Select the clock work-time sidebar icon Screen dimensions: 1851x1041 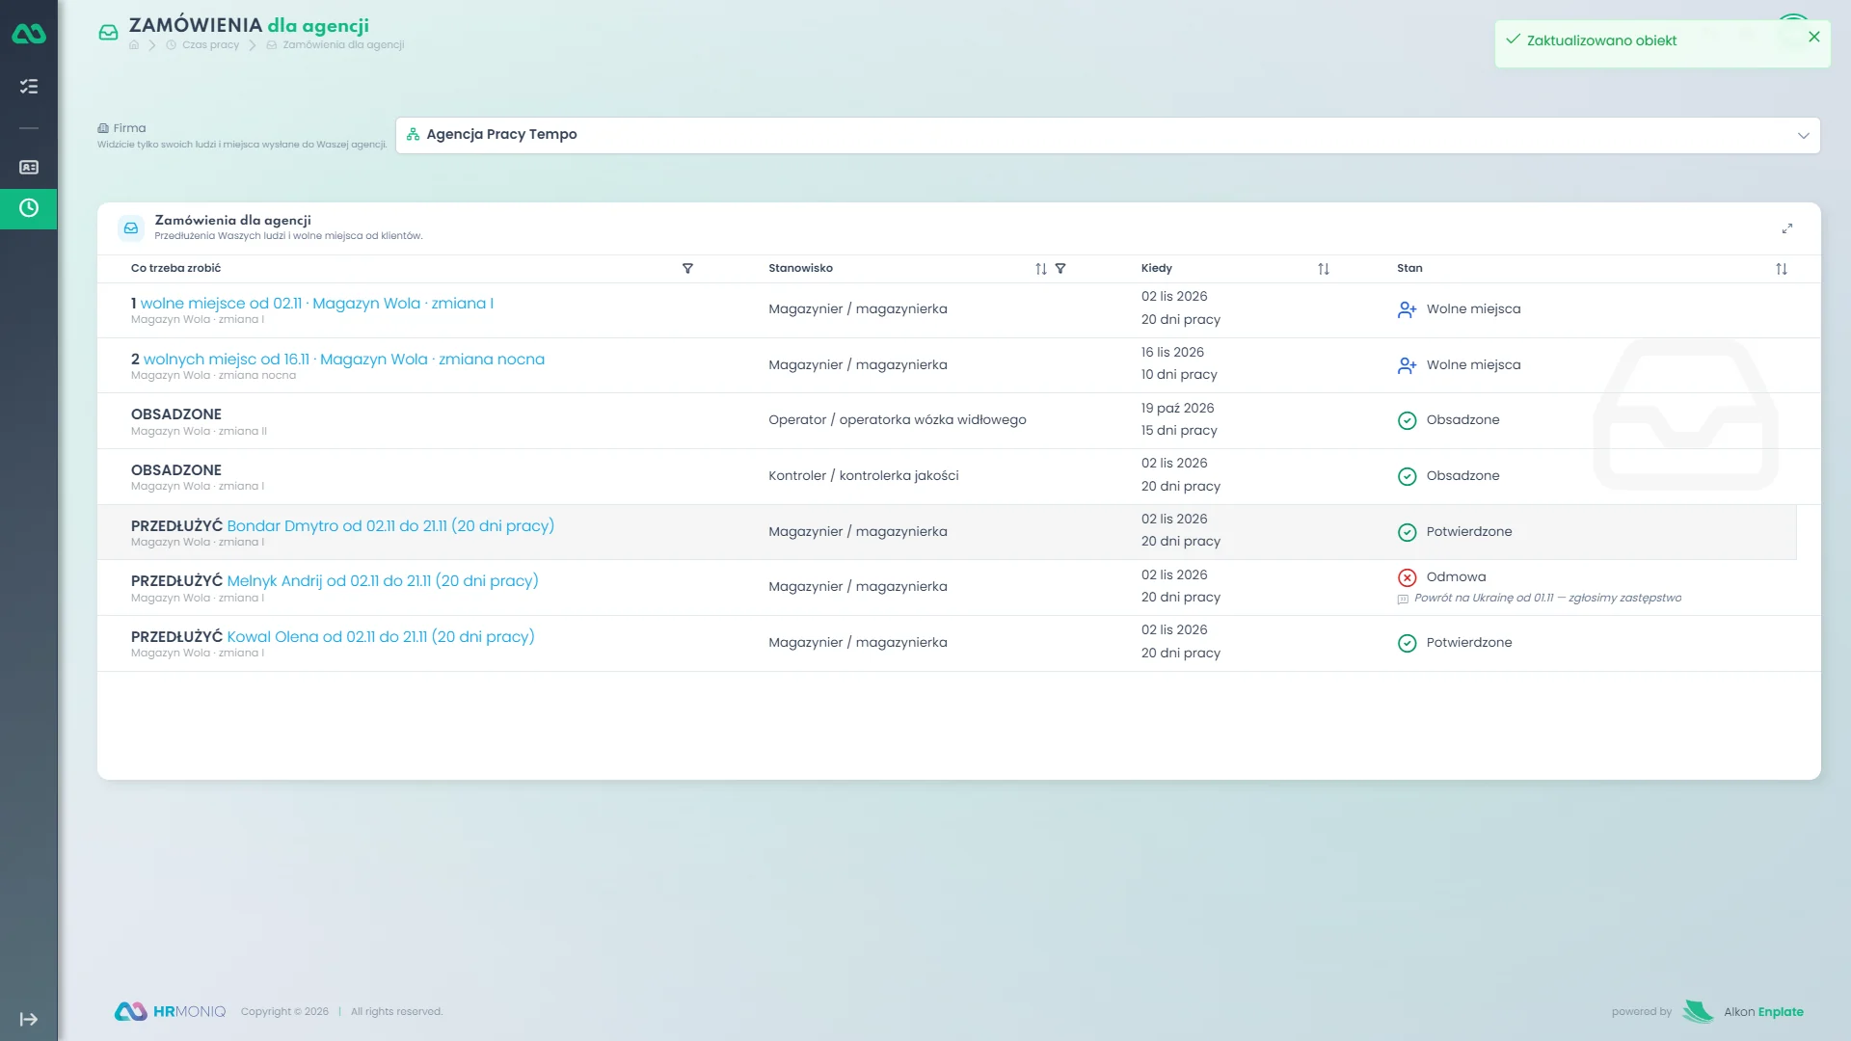(29, 208)
